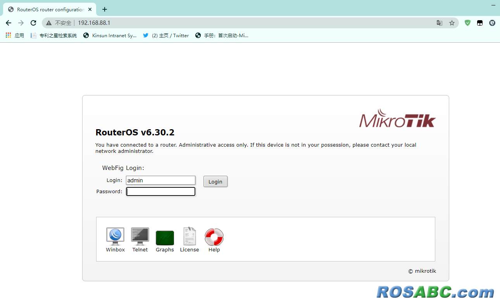The width and height of the screenshot is (500, 303).
Task: Open the 专利之星检索系统 bookmark
Action: (x=53, y=35)
